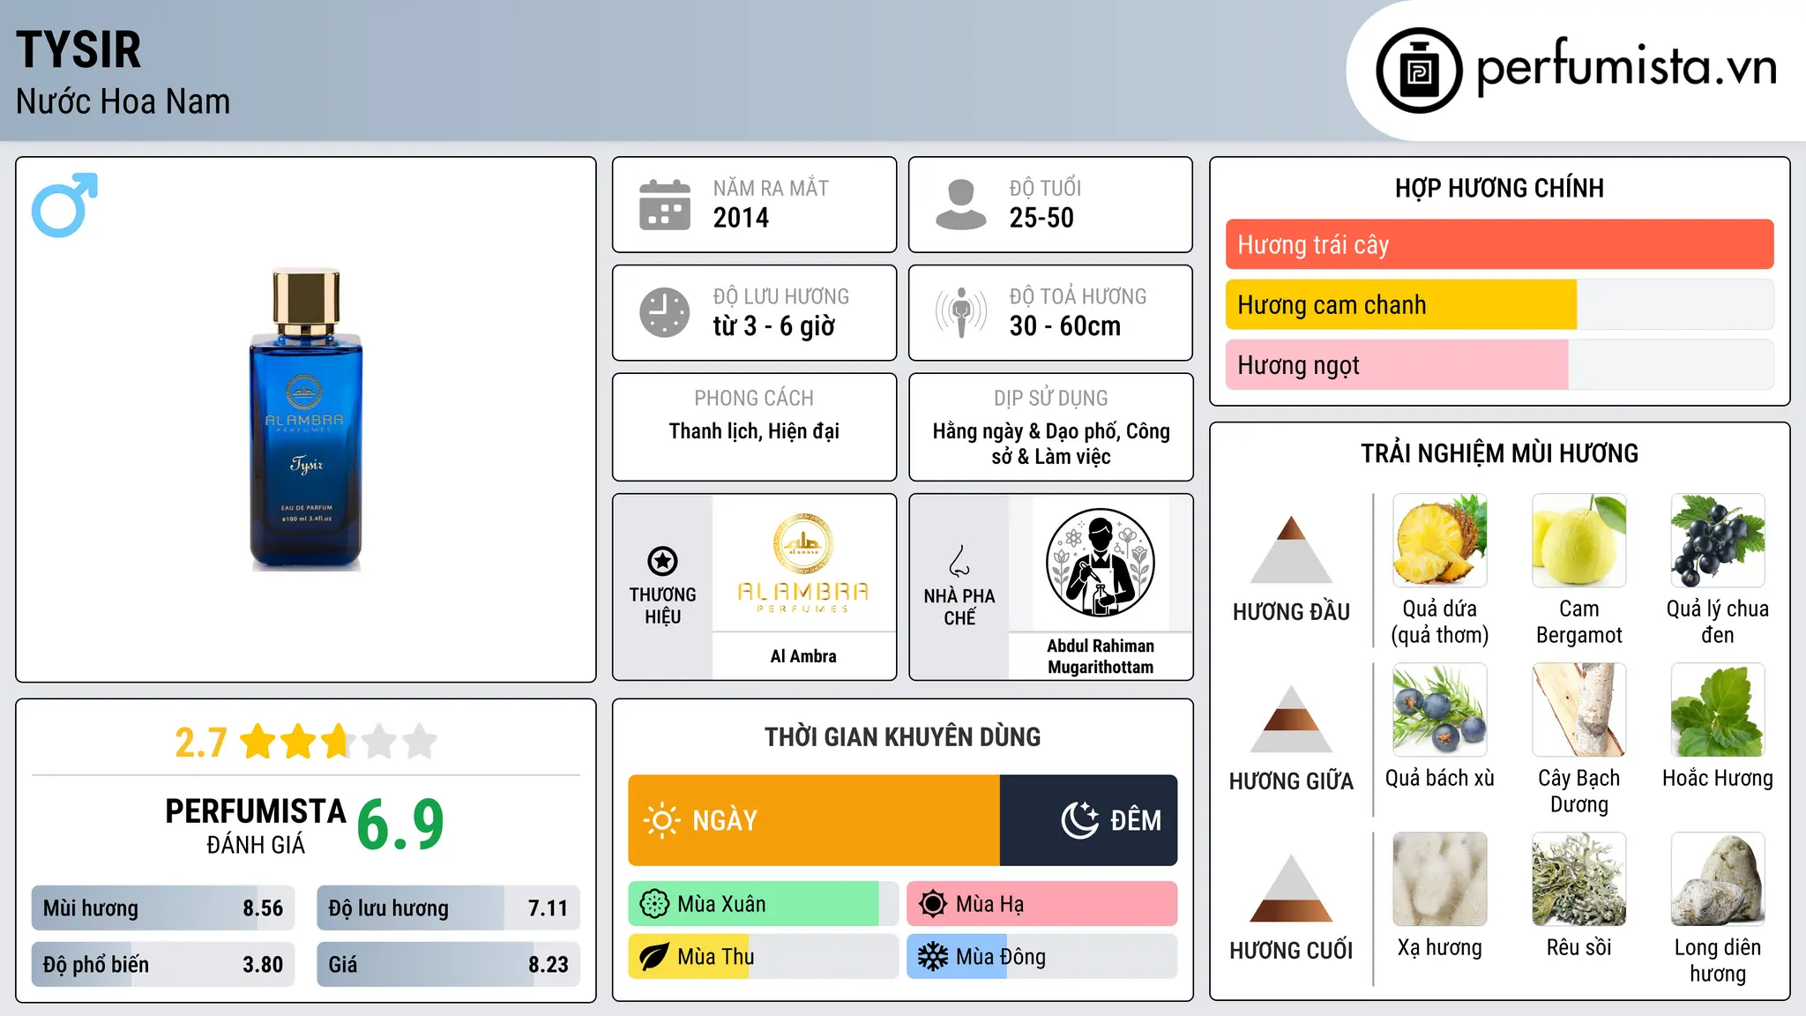Open the Quả dứa pineapple note image
The height and width of the screenshot is (1016, 1806).
pyautogui.click(x=1439, y=541)
